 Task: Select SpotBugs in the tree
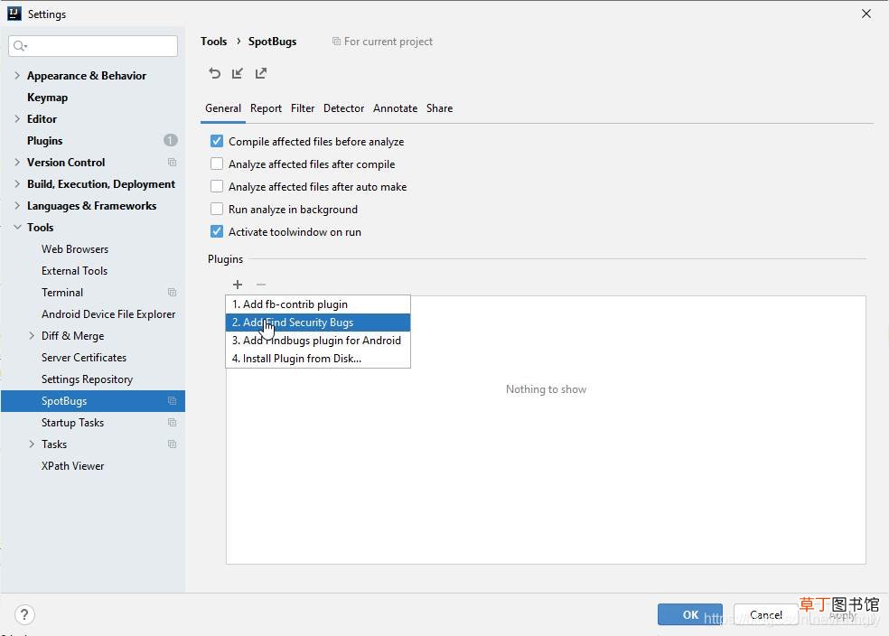point(93,401)
